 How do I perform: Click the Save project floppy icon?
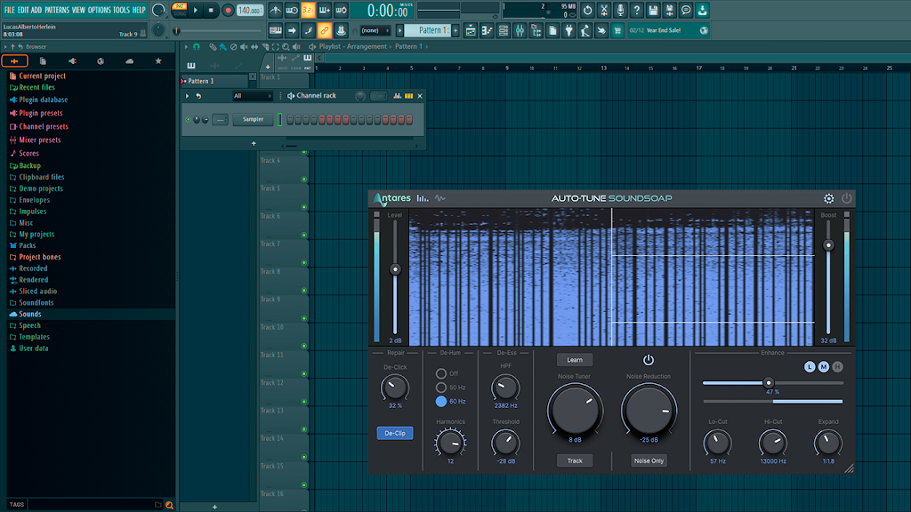click(x=653, y=10)
